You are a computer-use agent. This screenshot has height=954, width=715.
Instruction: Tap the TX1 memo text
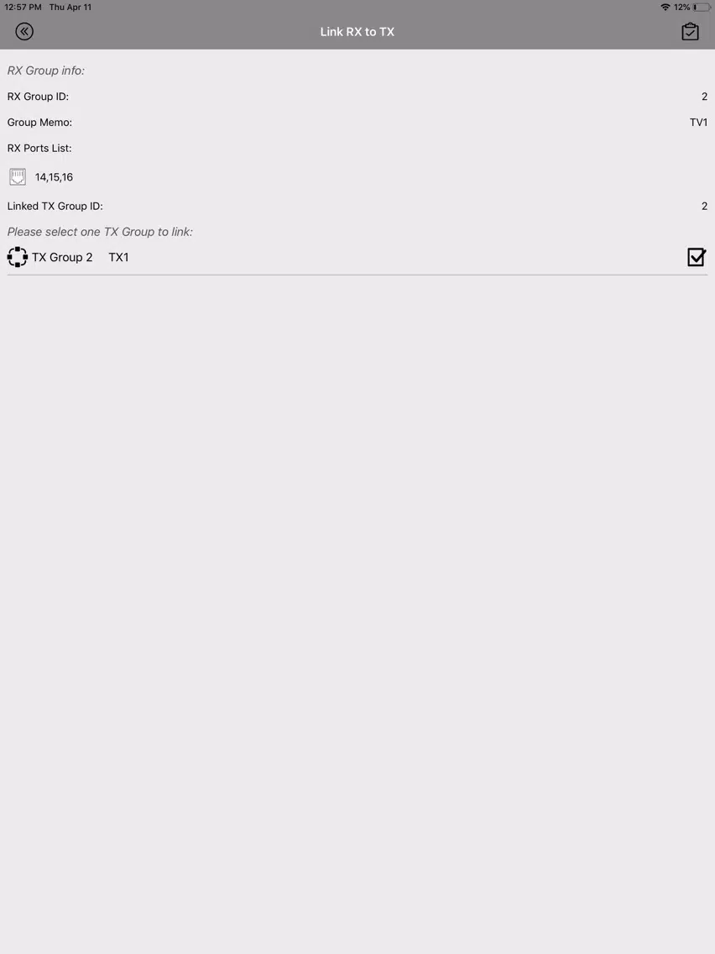click(118, 257)
